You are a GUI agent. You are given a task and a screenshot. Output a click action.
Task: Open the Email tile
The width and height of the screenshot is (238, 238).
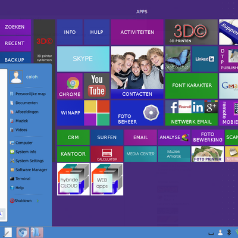[x=140, y=137]
